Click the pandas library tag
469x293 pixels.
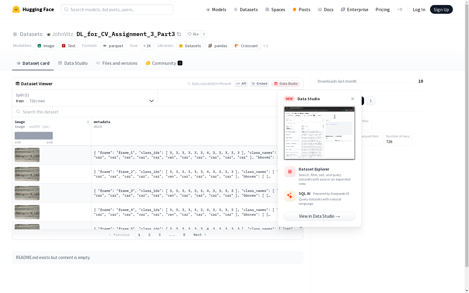(218, 46)
